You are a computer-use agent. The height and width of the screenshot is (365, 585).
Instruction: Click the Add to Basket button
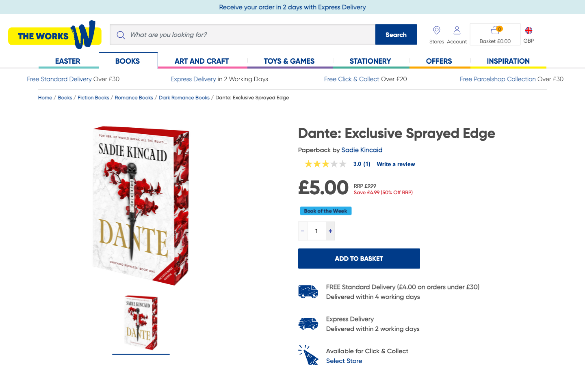pyautogui.click(x=359, y=259)
